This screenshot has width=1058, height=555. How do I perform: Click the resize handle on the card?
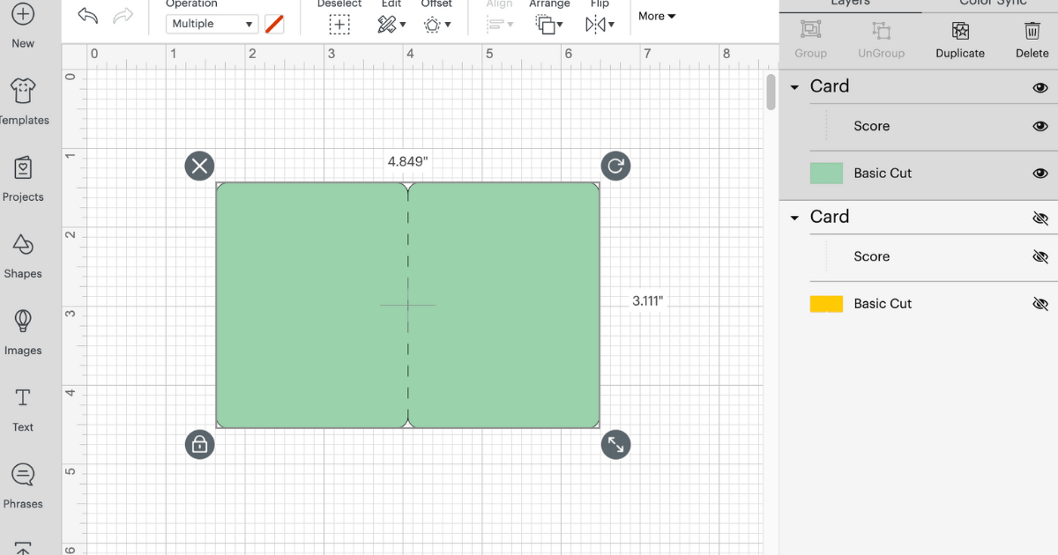tap(615, 444)
